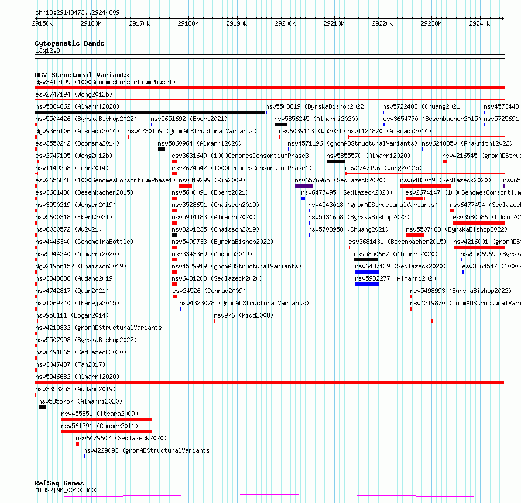Open nsv3343369 (Audano2019) label
The height and width of the screenshot is (503, 521).
(x=212, y=254)
